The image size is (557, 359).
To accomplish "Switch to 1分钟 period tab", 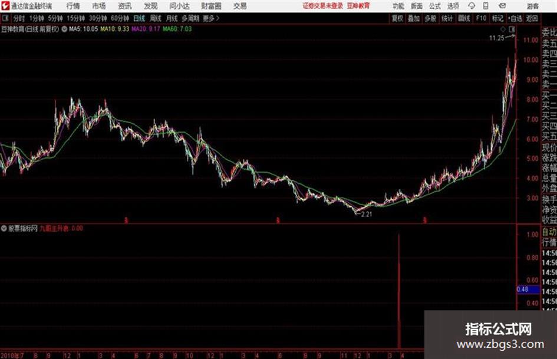I will pyautogui.click(x=37, y=18).
